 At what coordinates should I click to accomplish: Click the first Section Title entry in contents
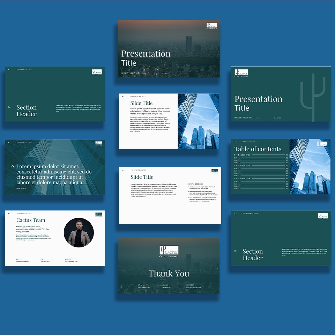(x=244, y=155)
